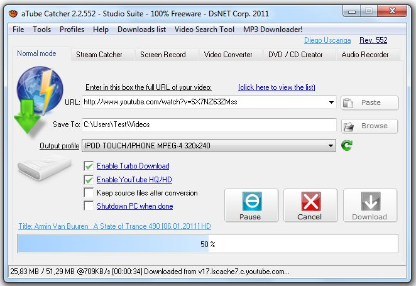Click the Browse button
The image size is (416, 286).
pyautogui.click(x=369, y=126)
